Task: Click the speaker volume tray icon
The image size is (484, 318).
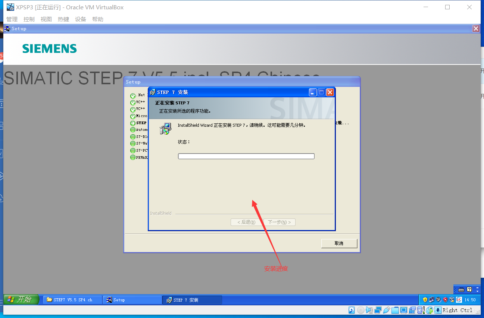Action: click(439, 300)
